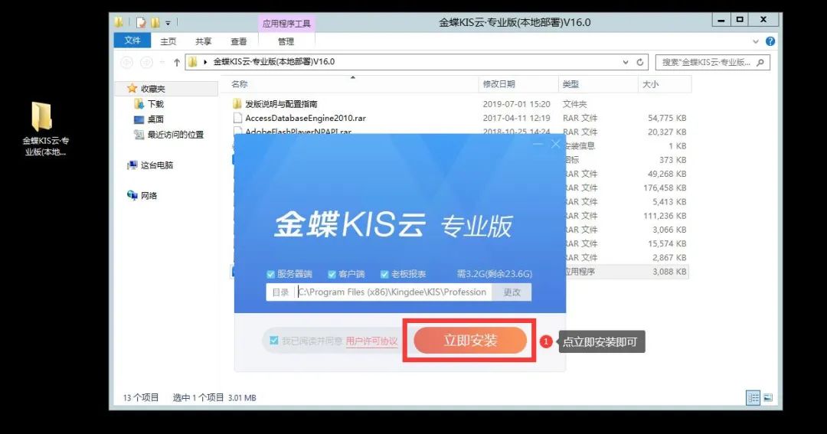Click the size value 176,458 KB
Screen dimensions: 827x434
pyautogui.click(x=665, y=188)
